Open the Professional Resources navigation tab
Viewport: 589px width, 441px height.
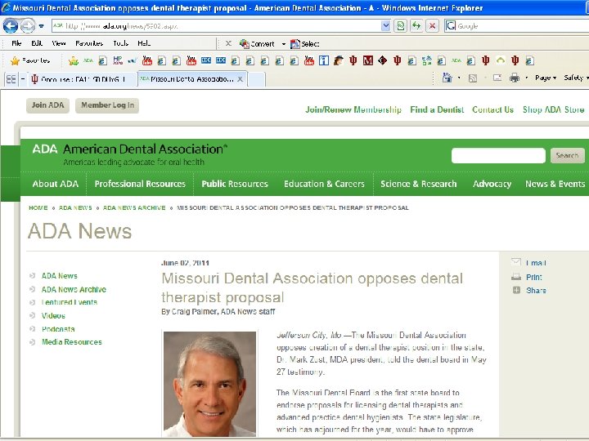(x=140, y=184)
